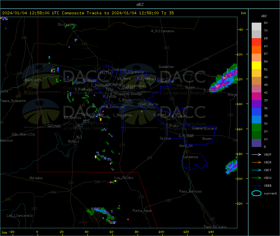The height and width of the screenshot is (236, 280).
Task: Click the cyan 'current' ellipse legend icon
Action: point(256,193)
